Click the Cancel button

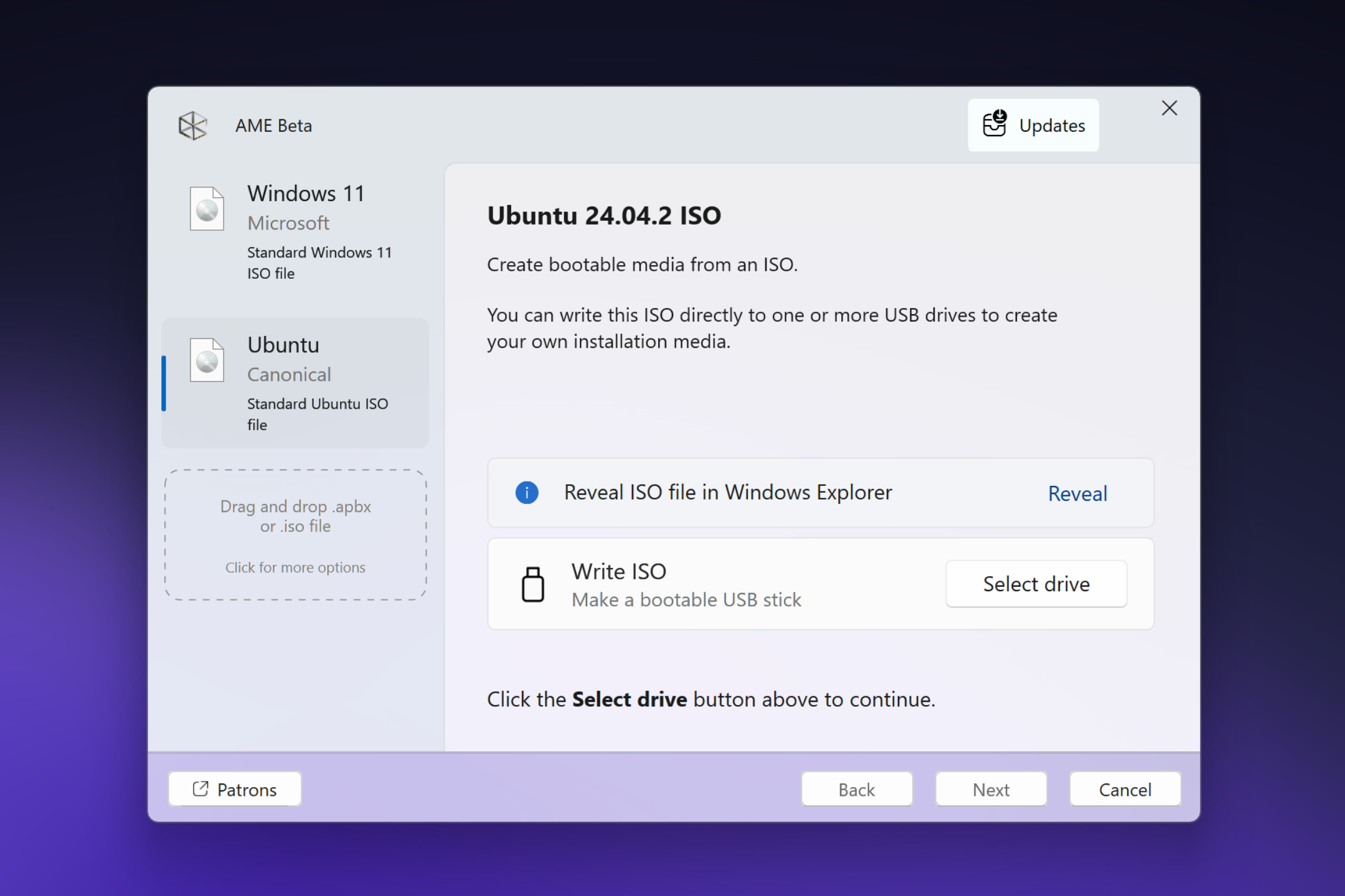[1125, 789]
